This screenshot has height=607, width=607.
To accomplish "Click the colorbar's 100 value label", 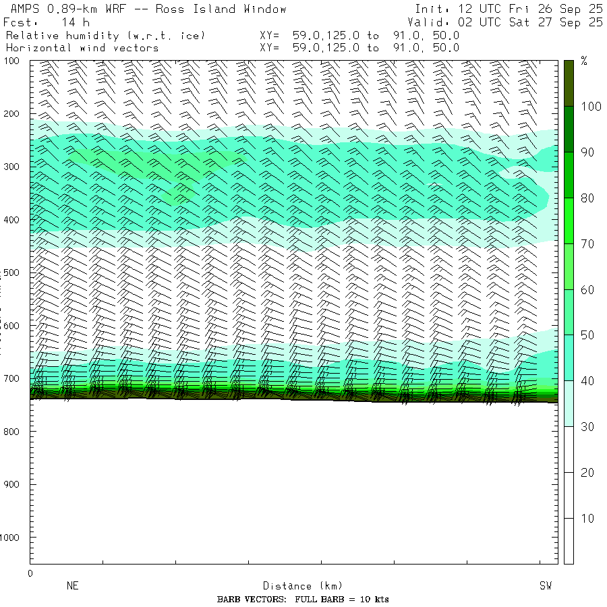I will [x=591, y=107].
